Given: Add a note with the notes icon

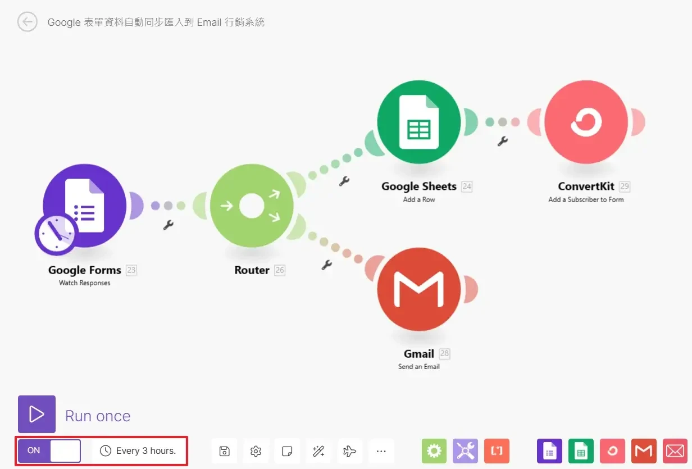Looking at the screenshot, I should (287, 451).
